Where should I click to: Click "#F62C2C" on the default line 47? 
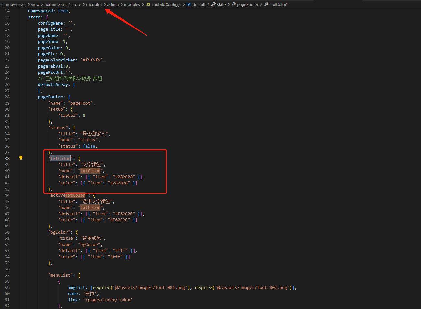(x=124, y=214)
